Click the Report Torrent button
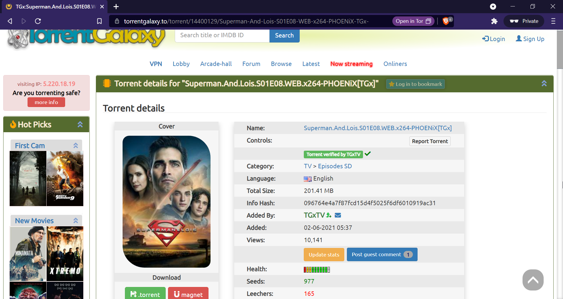This screenshot has height=299, width=563. tap(430, 141)
